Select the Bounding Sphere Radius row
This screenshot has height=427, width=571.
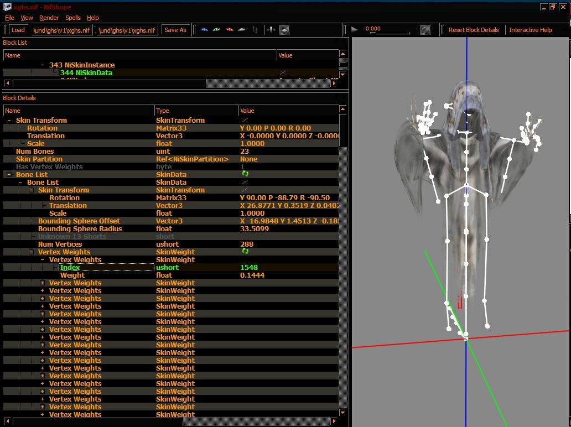point(171,228)
